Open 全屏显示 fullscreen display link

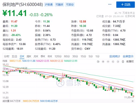[x=128, y=57]
